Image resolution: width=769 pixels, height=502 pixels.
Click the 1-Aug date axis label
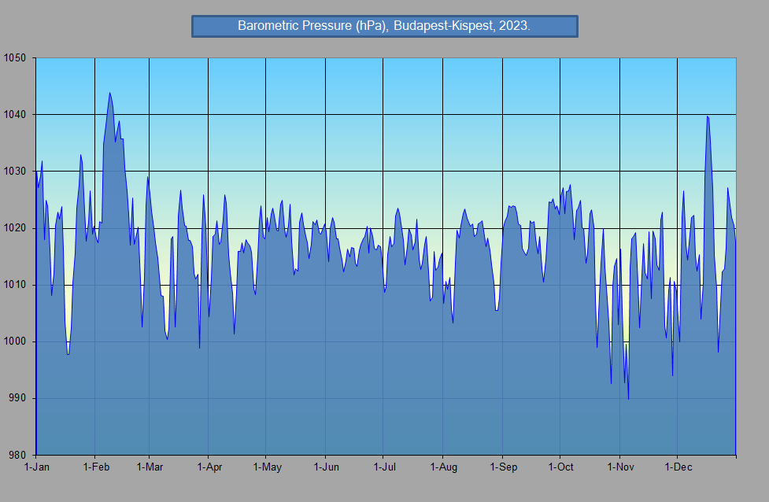443,467
